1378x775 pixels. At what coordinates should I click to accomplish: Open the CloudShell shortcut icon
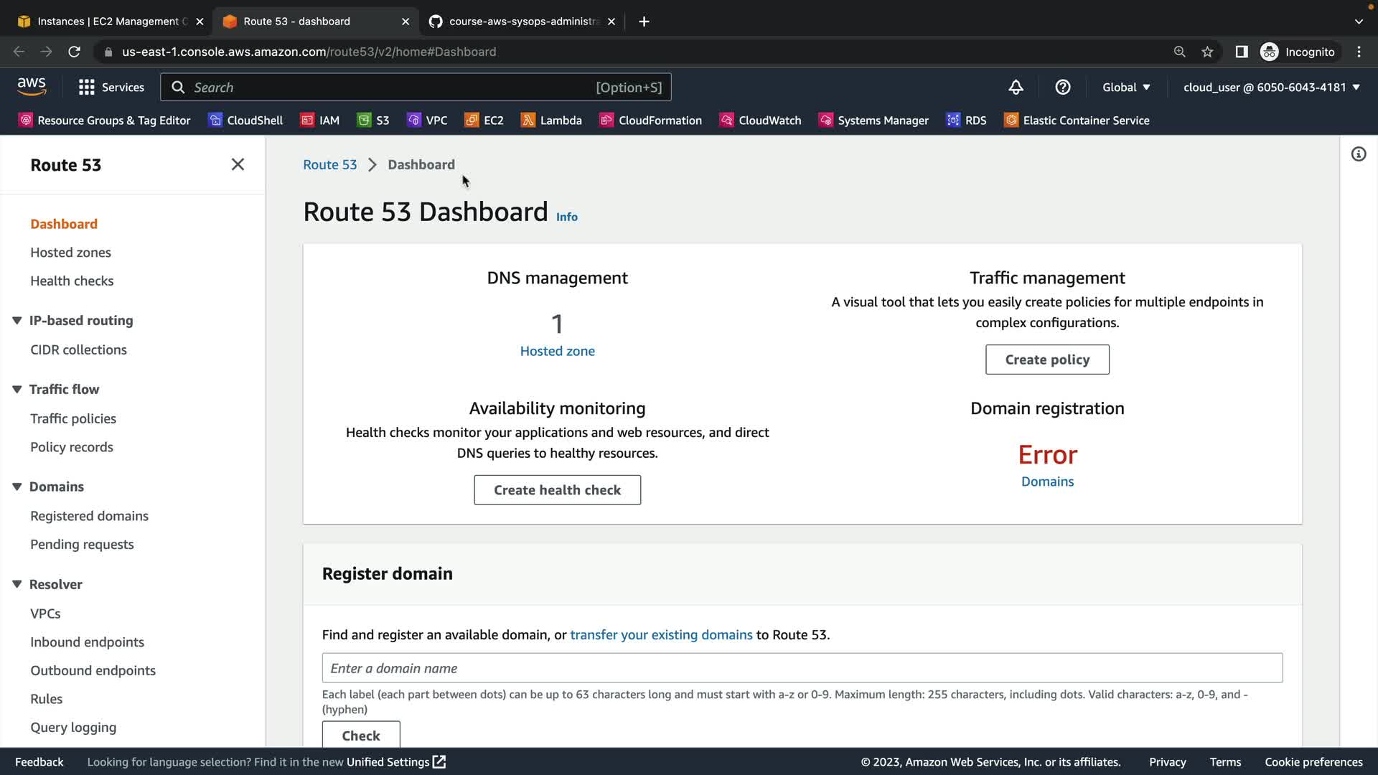(x=215, y=121)
